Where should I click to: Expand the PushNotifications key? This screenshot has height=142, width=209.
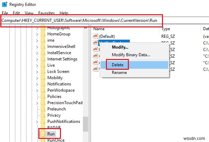(x=37, y=122)
